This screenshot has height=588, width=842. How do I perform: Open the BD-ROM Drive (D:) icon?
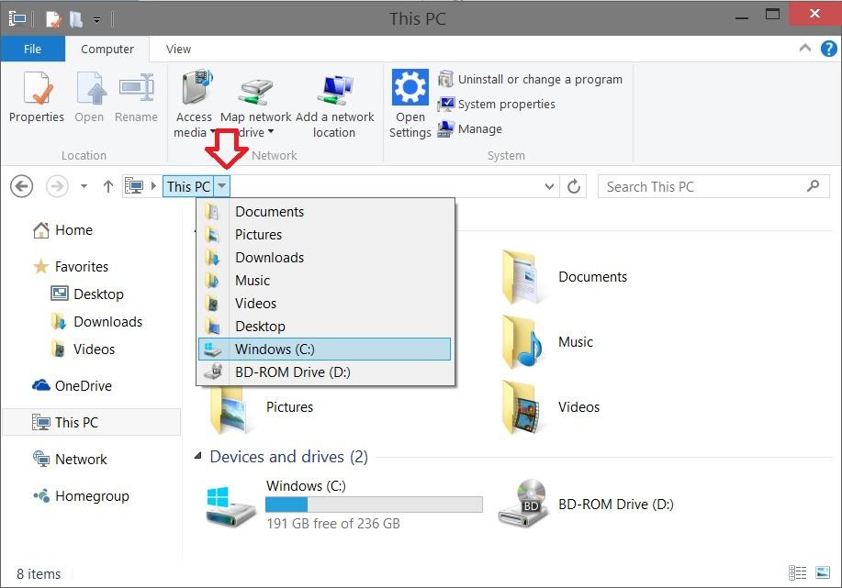pyautogui.click(x=521, y=504)
